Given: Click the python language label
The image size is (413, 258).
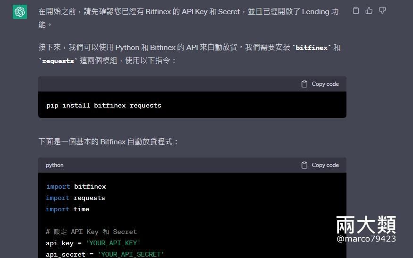Looking at the screenshot, I should [55, 165].
